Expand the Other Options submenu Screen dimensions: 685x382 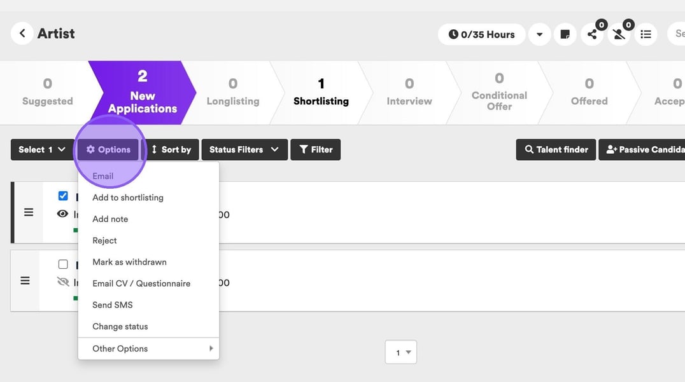[x=148, y=348]
